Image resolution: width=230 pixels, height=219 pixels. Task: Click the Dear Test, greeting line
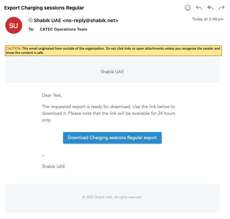(52, 95)
